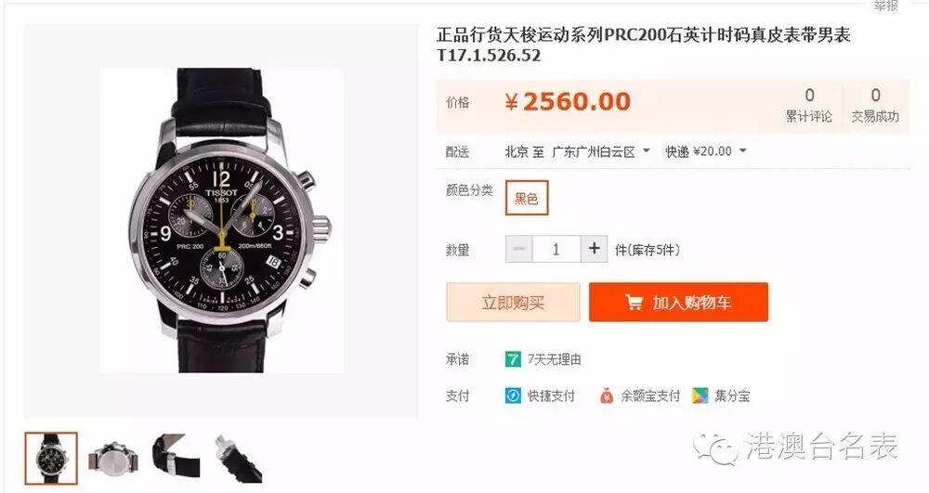Select the watch case back thumbnail
Image resolution: width=929 pixels, height=493 pixels.
pos(112,459)
